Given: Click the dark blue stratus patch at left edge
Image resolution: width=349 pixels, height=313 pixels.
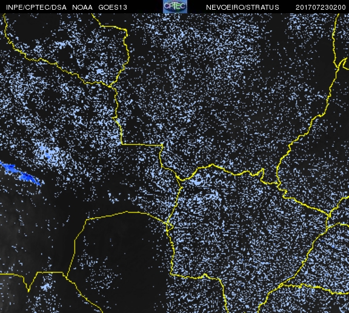Looking at the screenshot, I should click(x=21, y=174).
